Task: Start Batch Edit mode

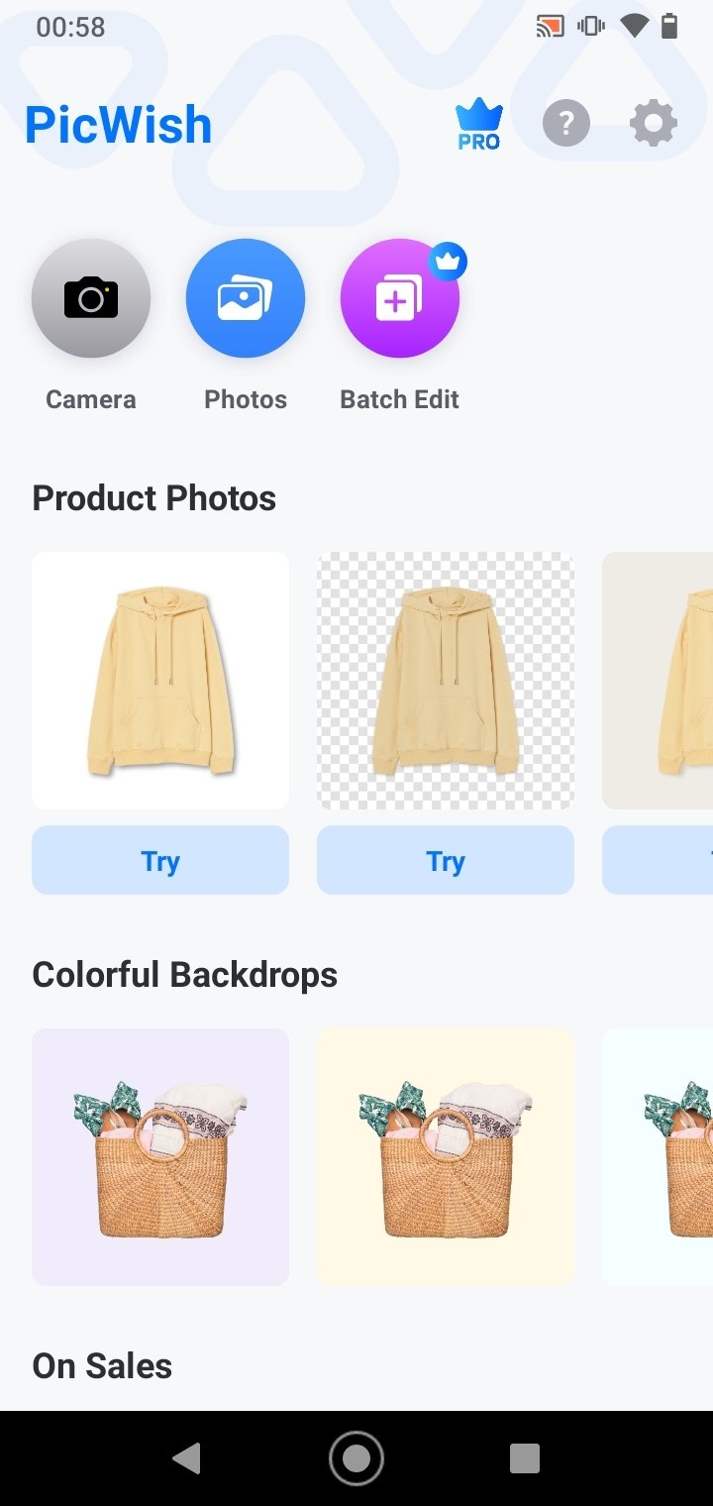Action: click(x=400, y=298)
